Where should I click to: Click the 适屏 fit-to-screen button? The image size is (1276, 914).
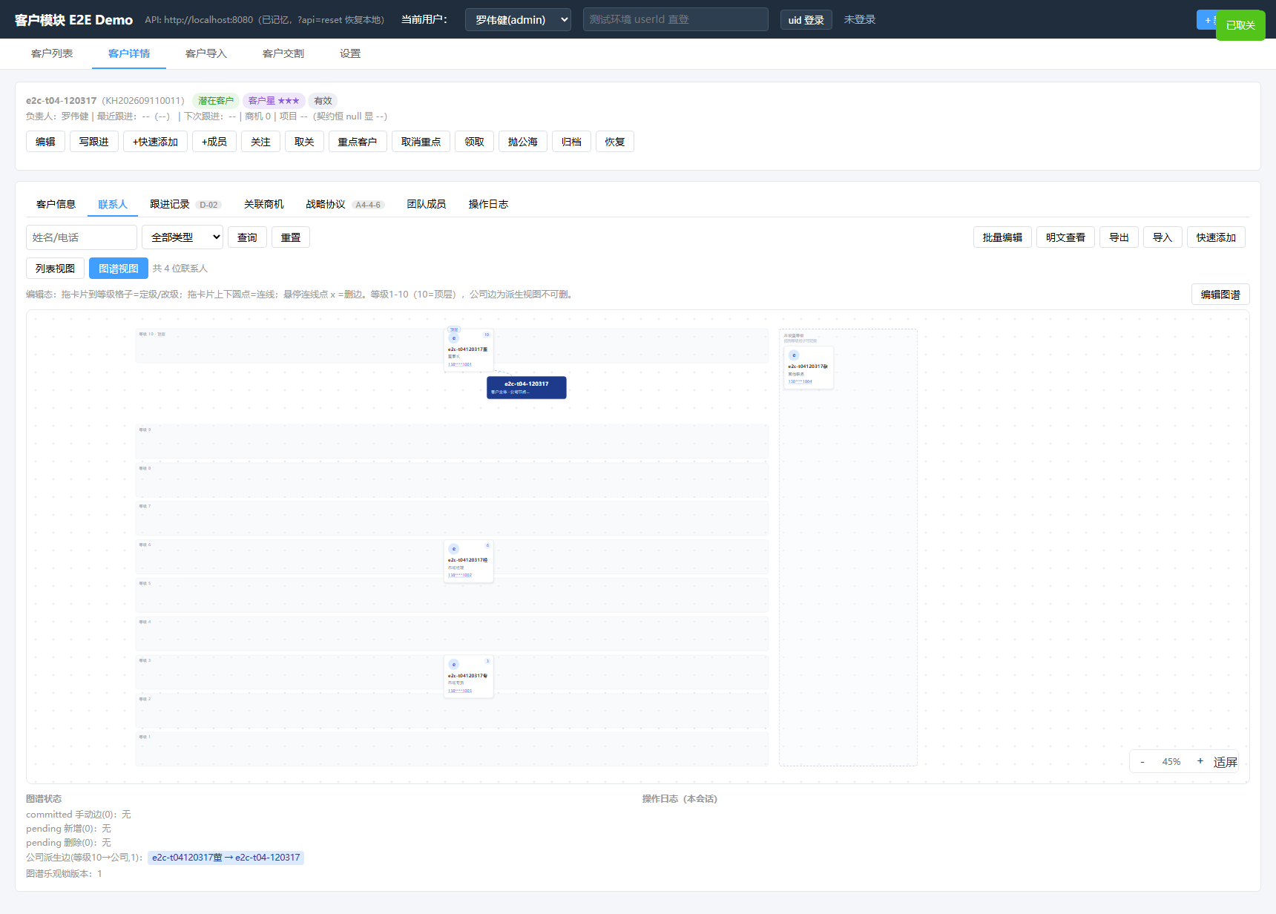tap(1225, 762)
